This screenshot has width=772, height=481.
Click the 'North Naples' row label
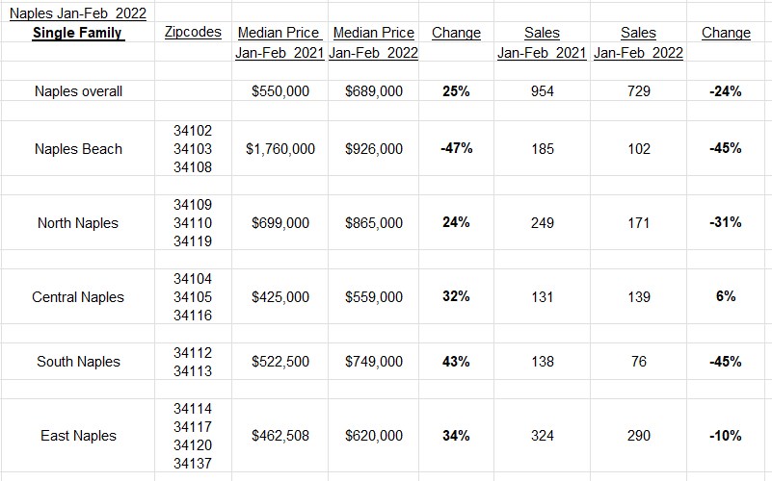coord(78,223)
